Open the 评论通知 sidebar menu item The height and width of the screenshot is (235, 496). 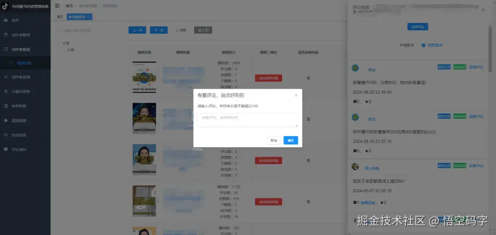[x=25, y=149]
